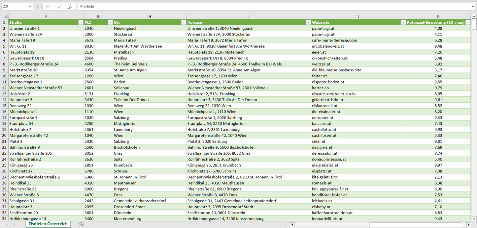Screen dimensions: 477x228
Task: Expand the Ort column filter dropdown
Action: point(184,22)
